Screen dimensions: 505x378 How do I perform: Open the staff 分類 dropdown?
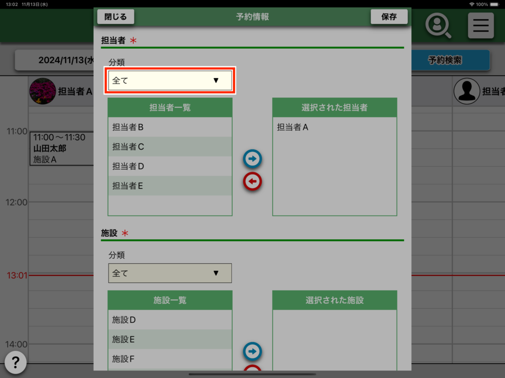point(170,81)
